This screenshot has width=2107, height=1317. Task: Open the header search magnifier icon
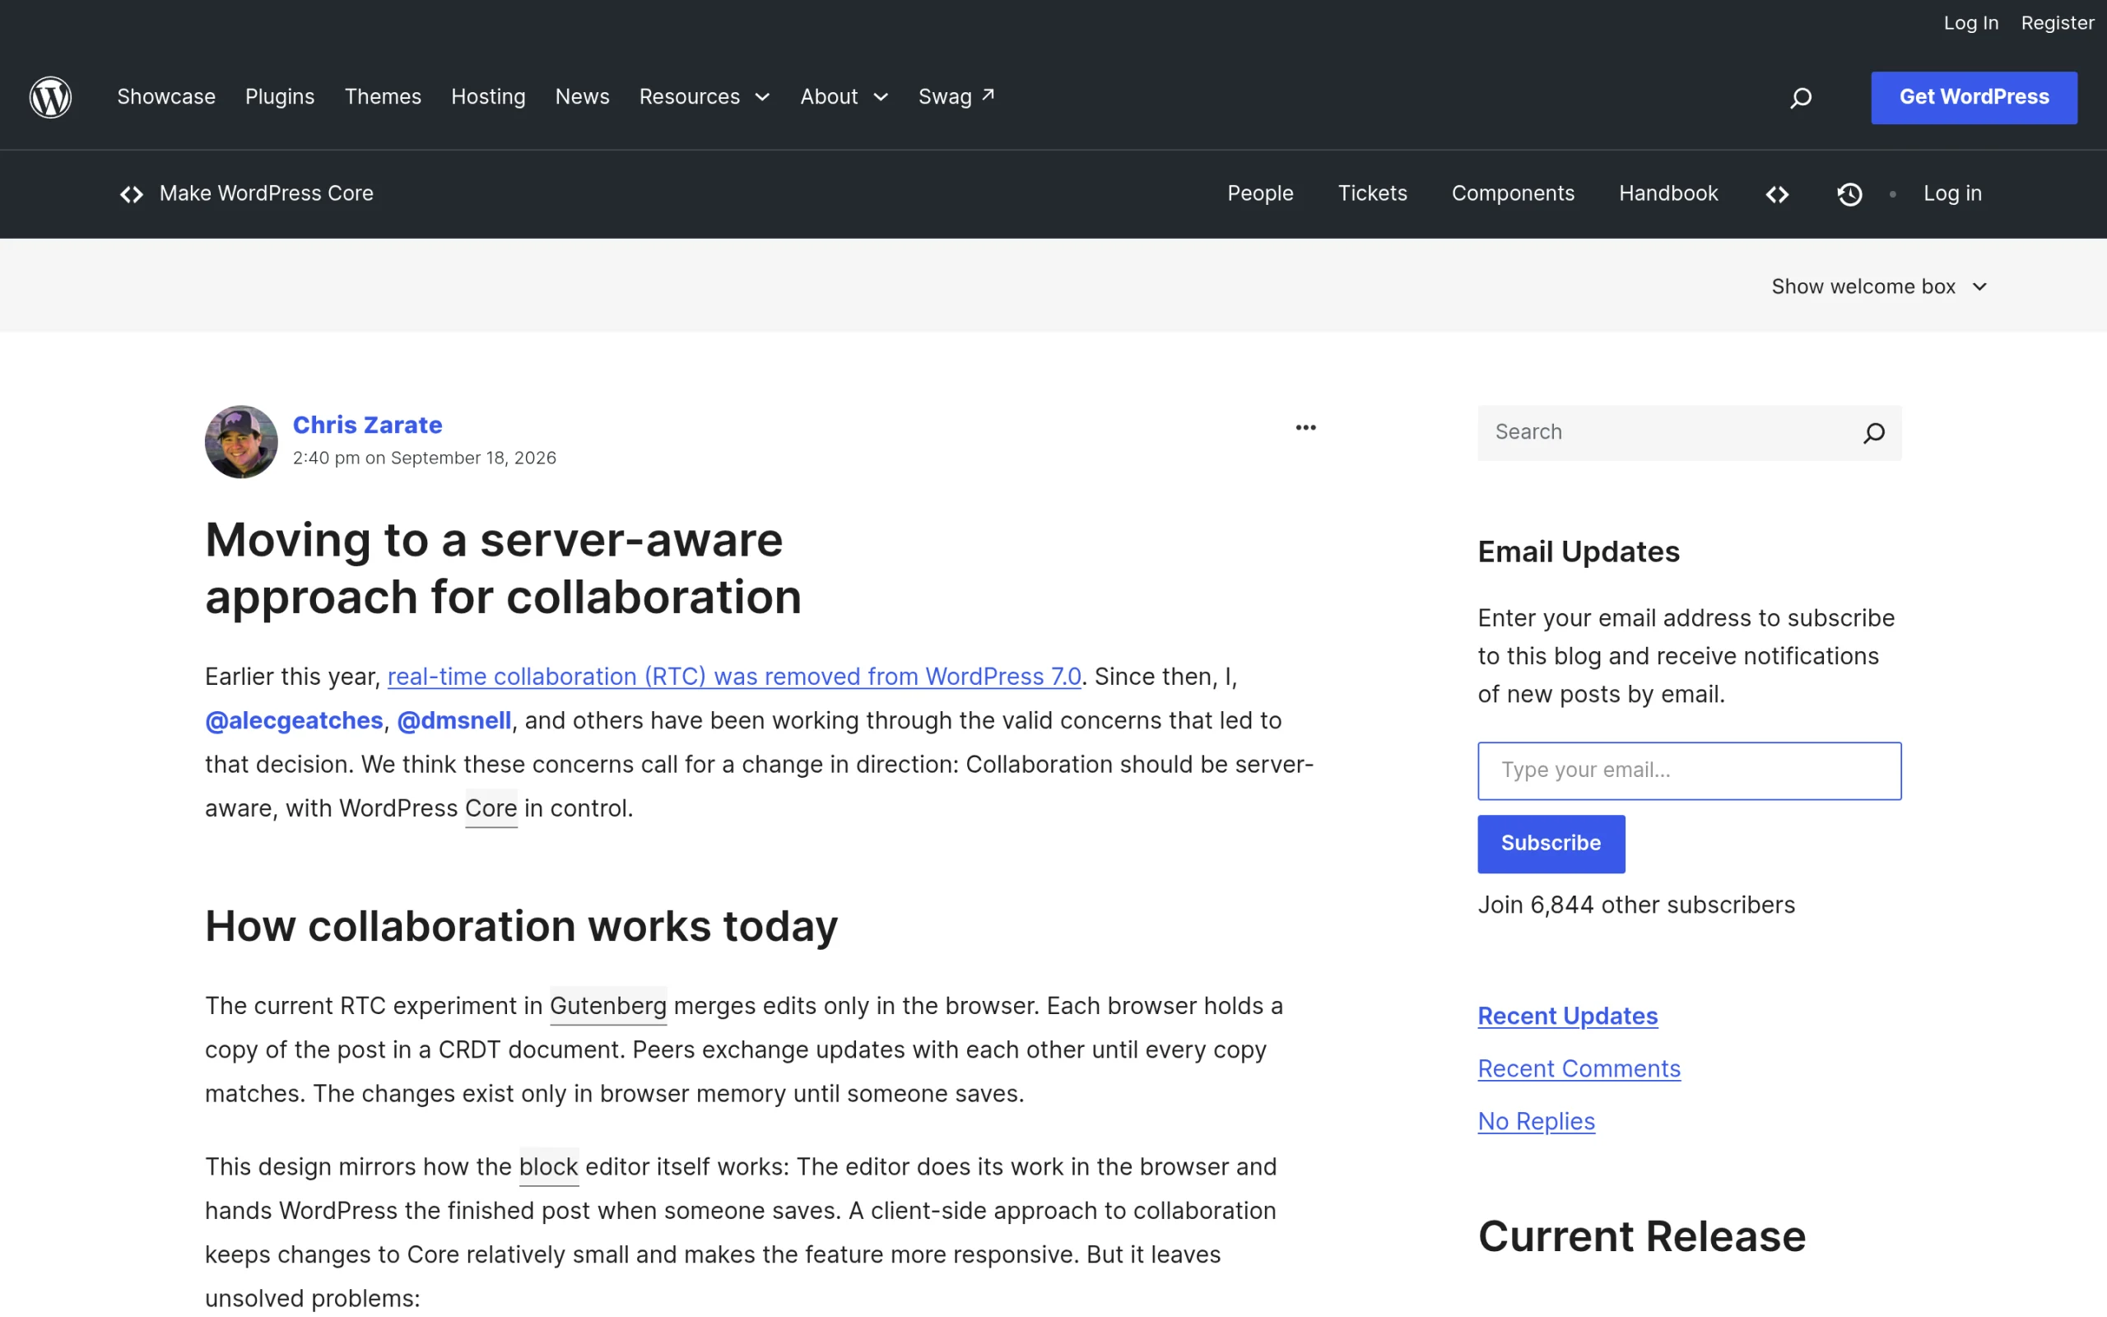[x=1801, y=98]
